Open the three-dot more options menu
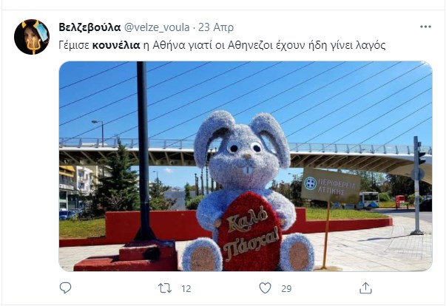Viewport: 446px width, 306px height. point(425,27)
